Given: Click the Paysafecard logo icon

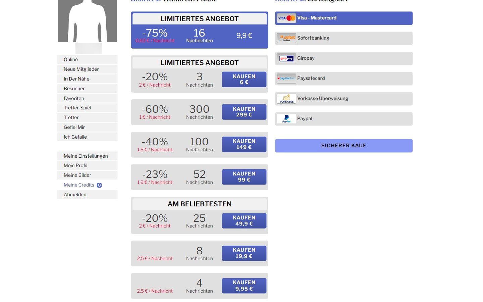Looking at the screenshot, I should [x=286, y=79].
